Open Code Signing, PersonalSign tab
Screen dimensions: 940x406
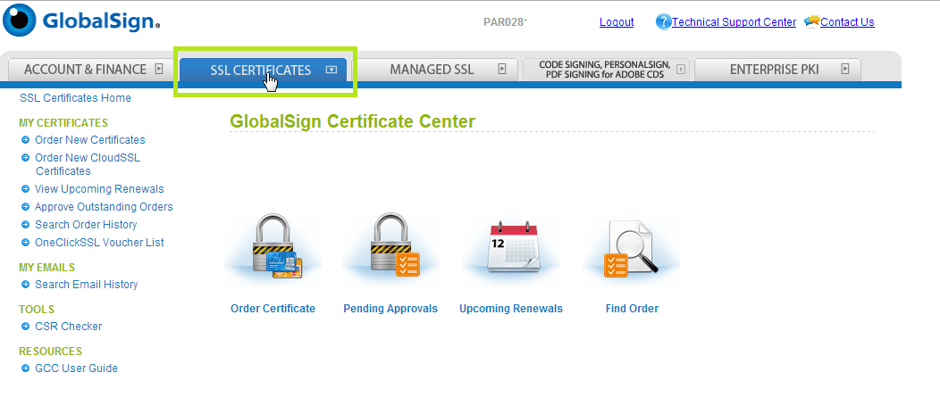click(x=602, y=70)
